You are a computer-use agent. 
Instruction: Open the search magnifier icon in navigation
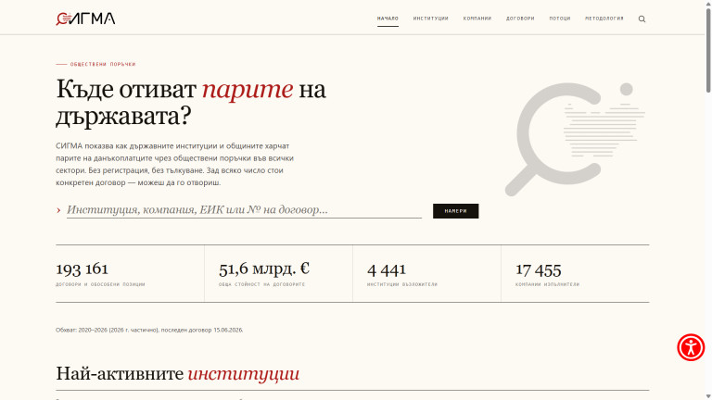point(642,19)
